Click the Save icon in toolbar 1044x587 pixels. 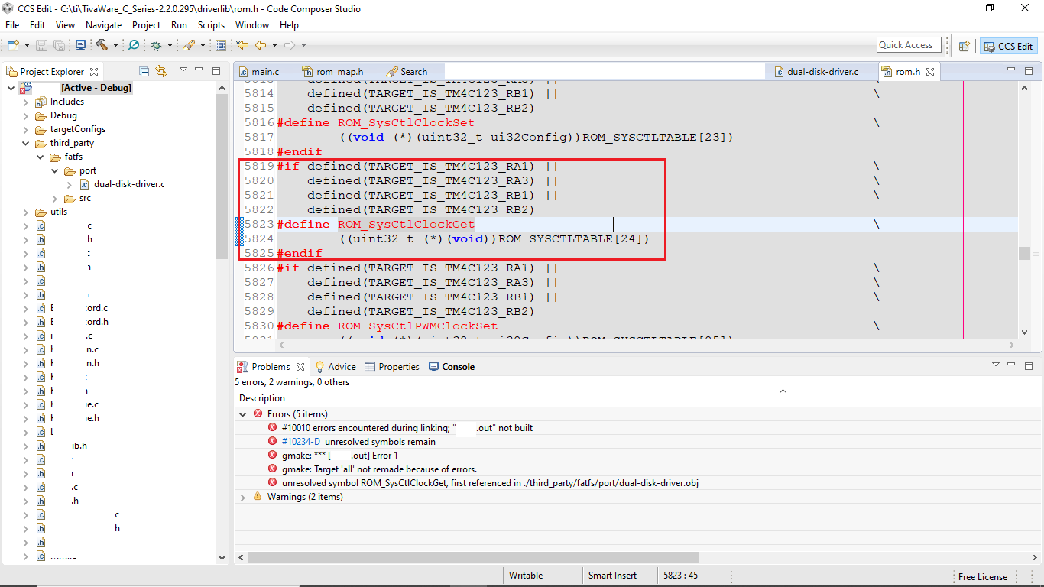click(42, 45)
